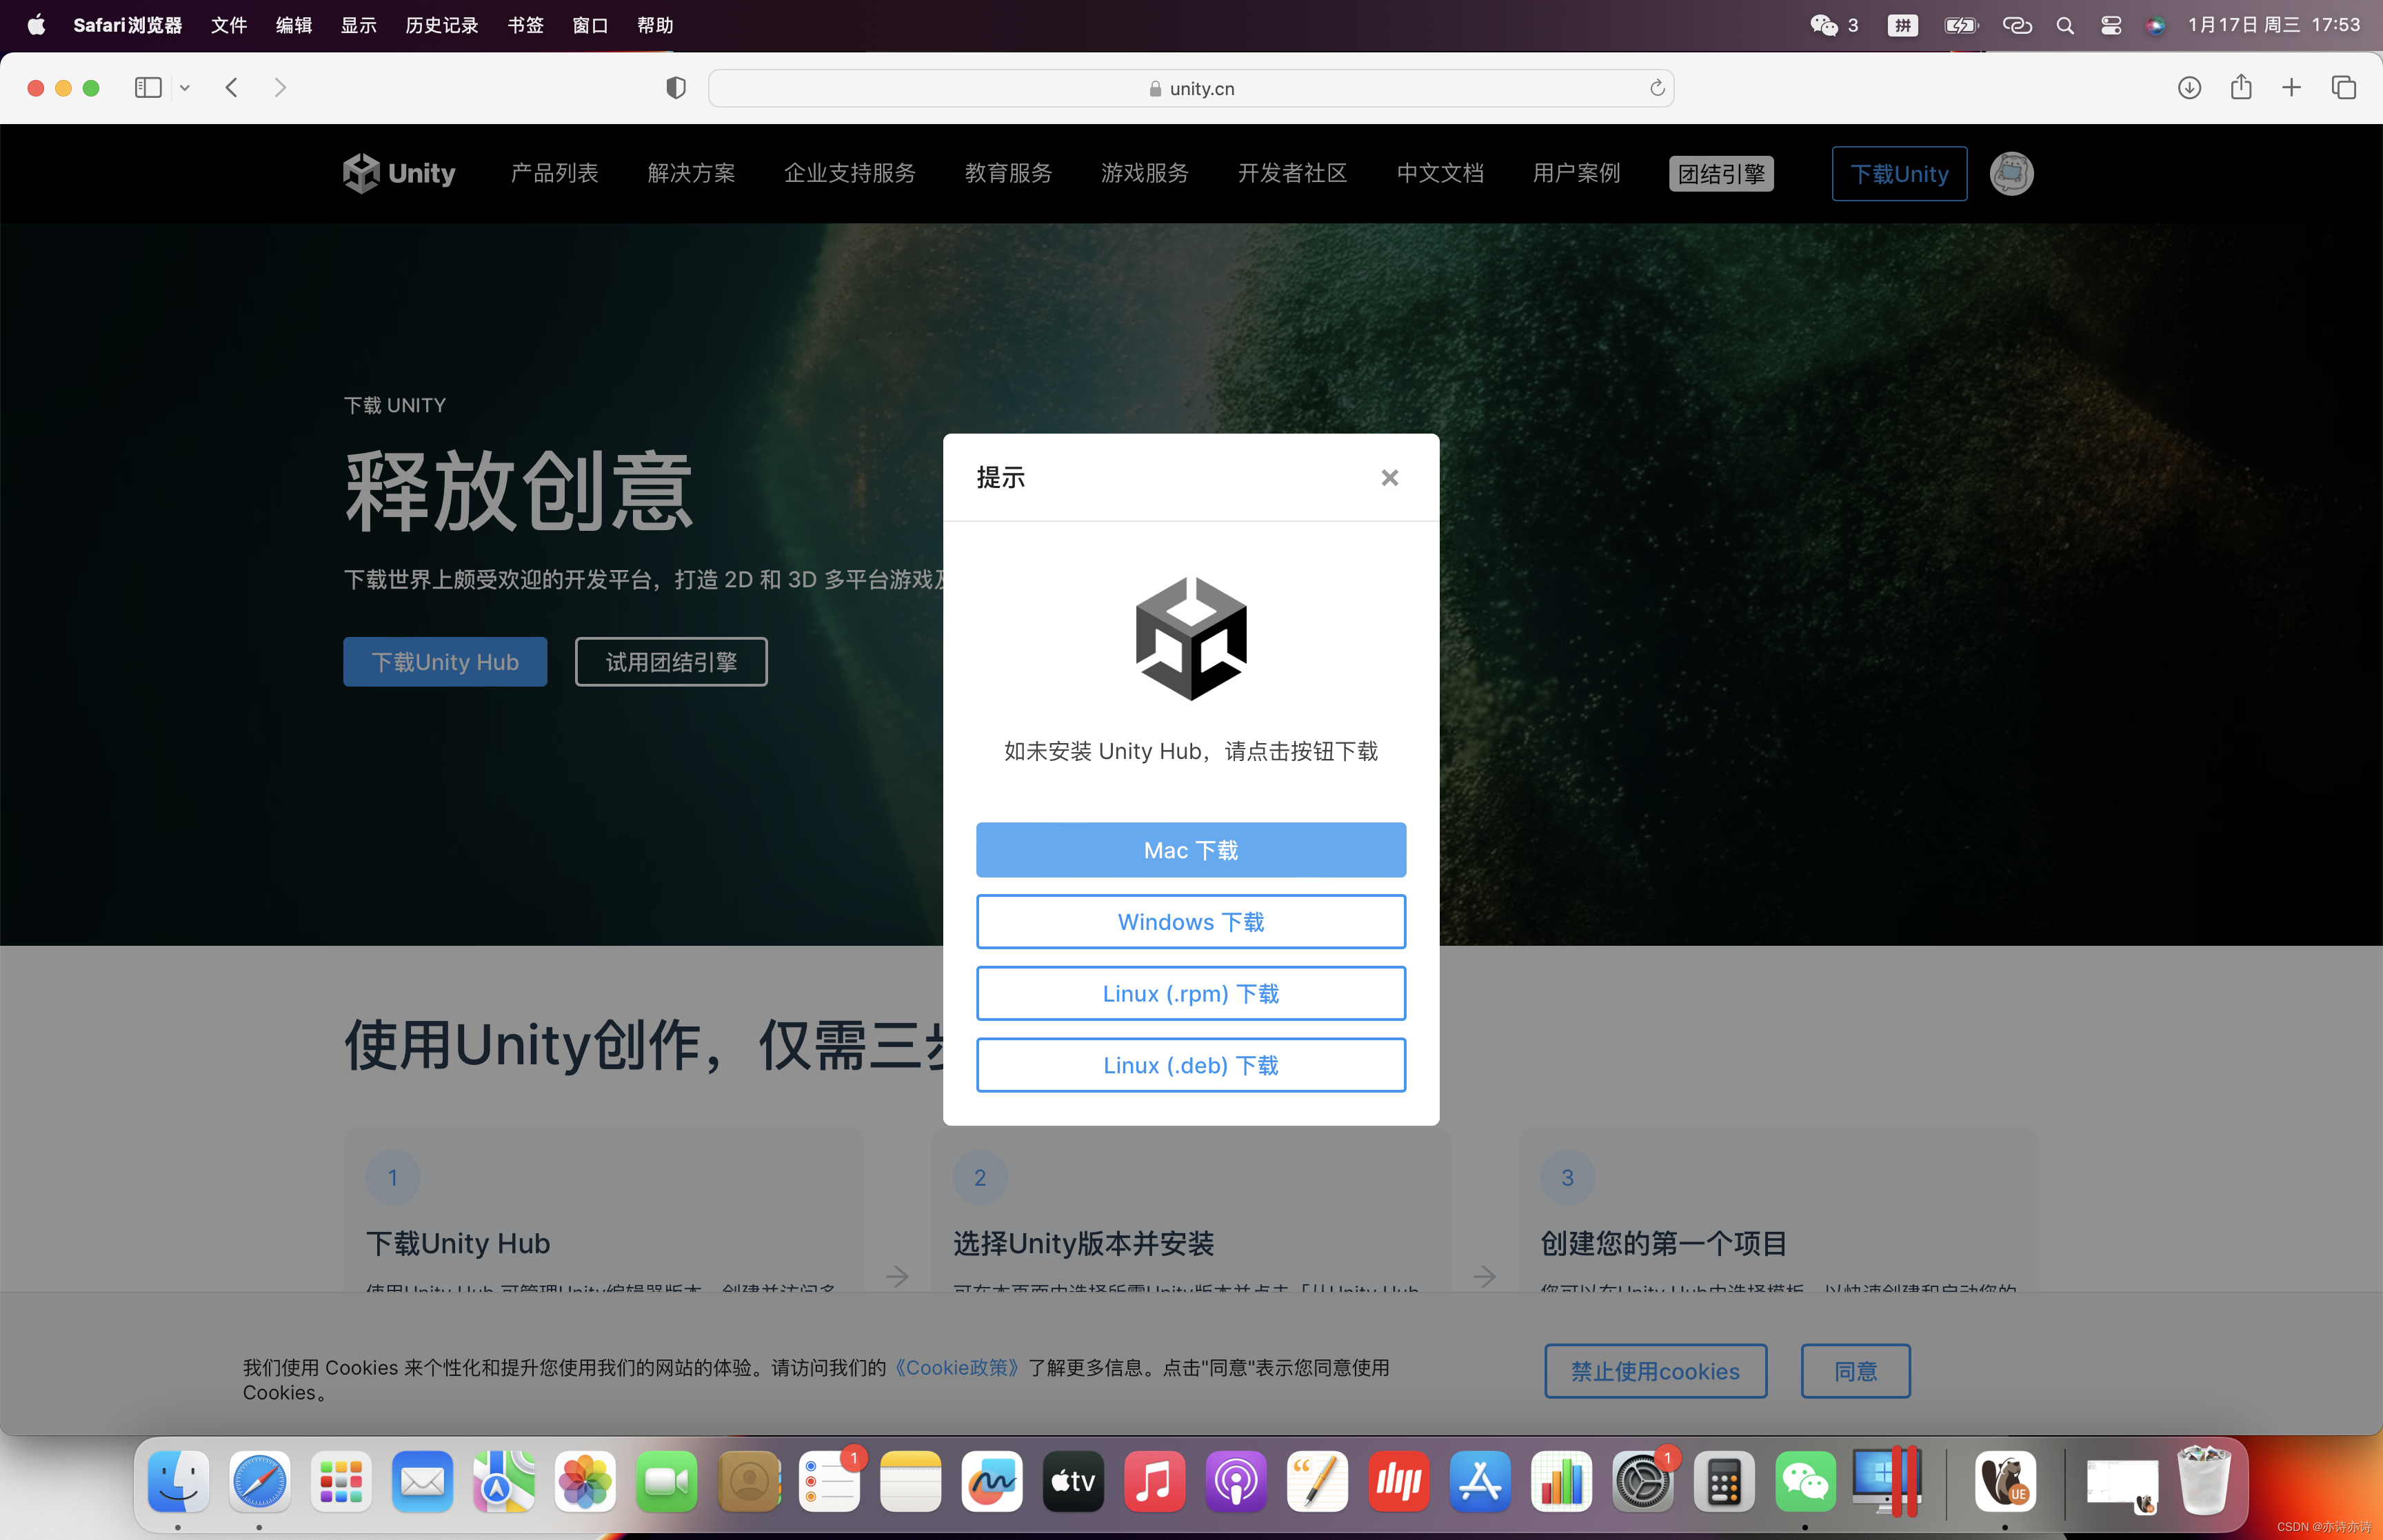Open Apple TV from the Dock
The width and height of the screenshot is (2383, 1540).
tap(1073, 1481)
